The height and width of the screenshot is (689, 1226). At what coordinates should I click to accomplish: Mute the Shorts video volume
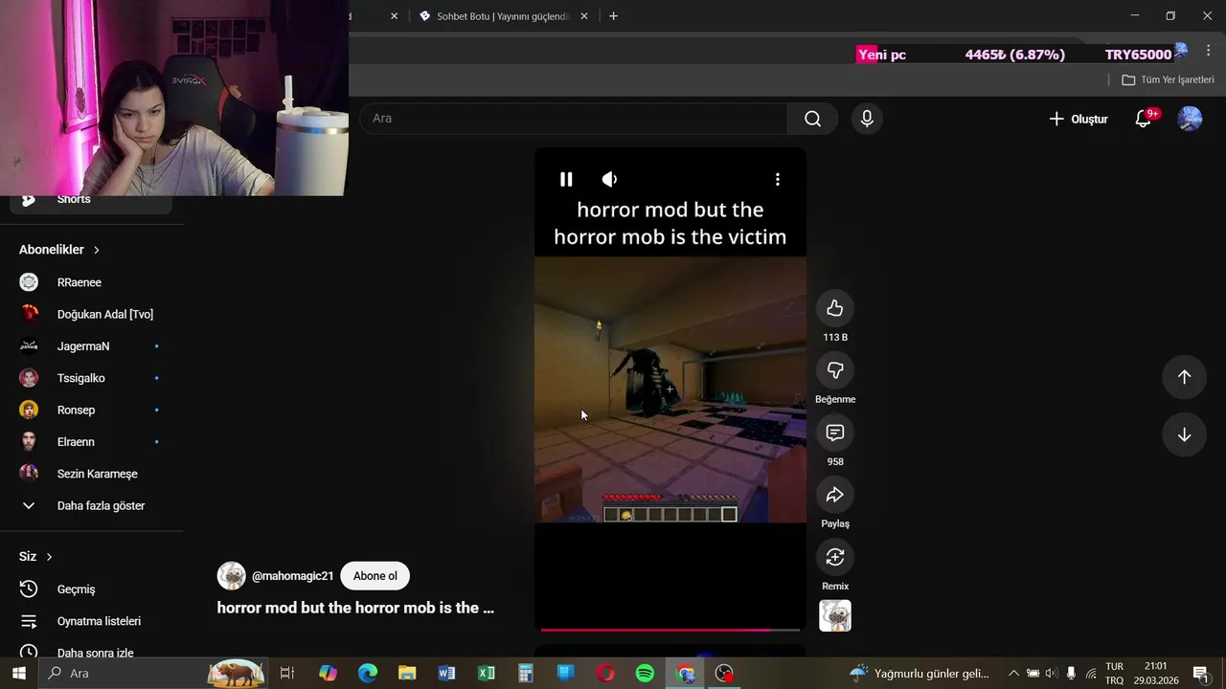coord(609,179)
